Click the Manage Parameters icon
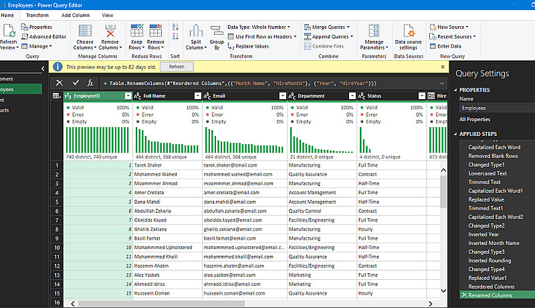This screenshot has width=535, height=308. (374, 31)
